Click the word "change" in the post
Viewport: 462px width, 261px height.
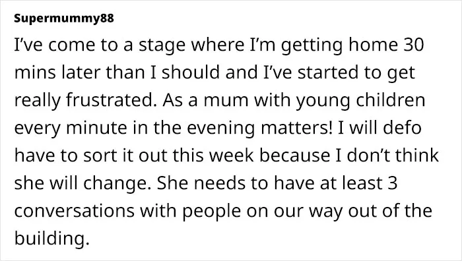[115, 184]
